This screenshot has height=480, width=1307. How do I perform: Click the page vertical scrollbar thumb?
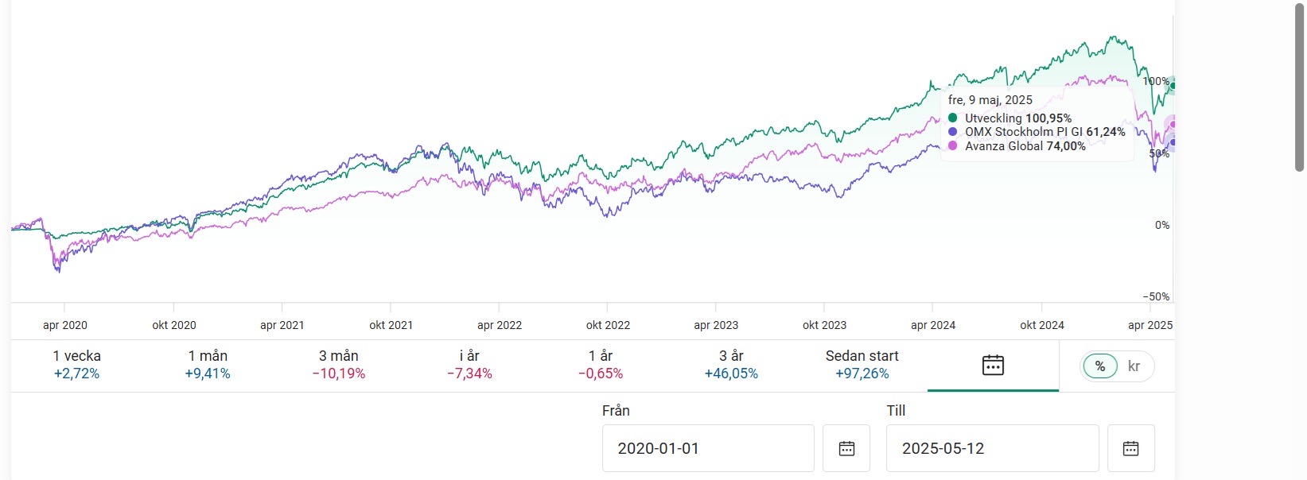click(x=1299, y=87)
